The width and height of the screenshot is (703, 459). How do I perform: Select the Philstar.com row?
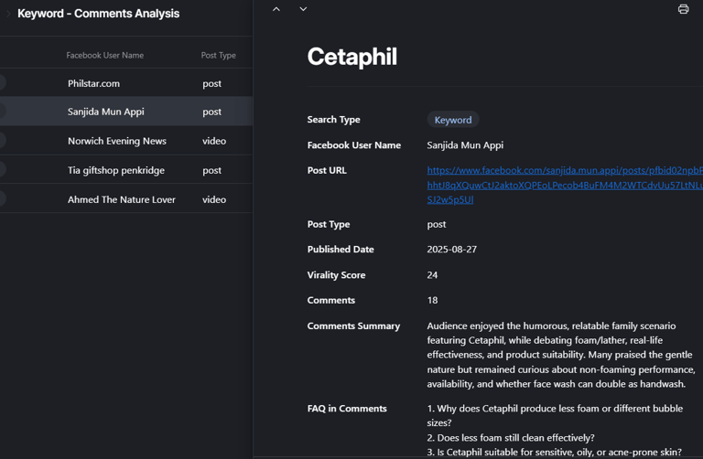pyautogui.click(x=93, y=83)
